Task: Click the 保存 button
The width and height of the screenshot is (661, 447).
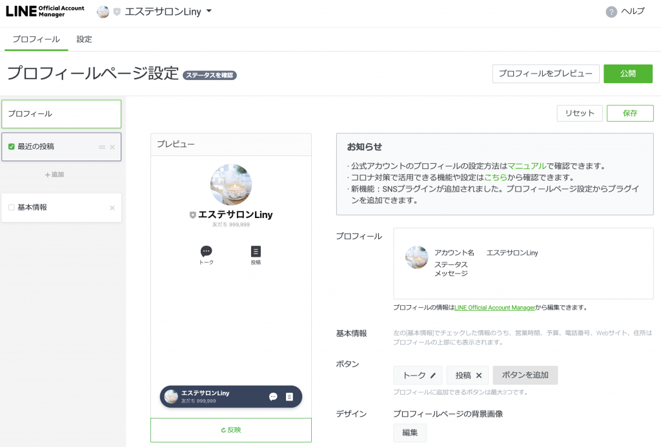Action: pos(630,114)
